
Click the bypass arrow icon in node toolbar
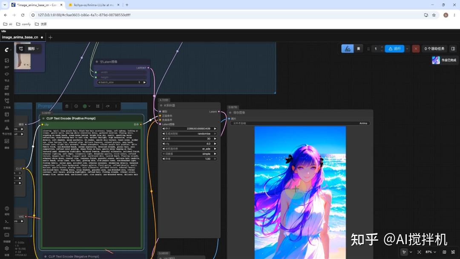pyautogui.click(x=108, y=106)
